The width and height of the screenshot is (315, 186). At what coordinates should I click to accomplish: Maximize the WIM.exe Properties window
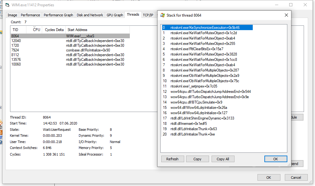(291, 5)
